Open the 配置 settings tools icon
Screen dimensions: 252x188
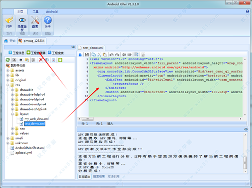pos(35,23)
